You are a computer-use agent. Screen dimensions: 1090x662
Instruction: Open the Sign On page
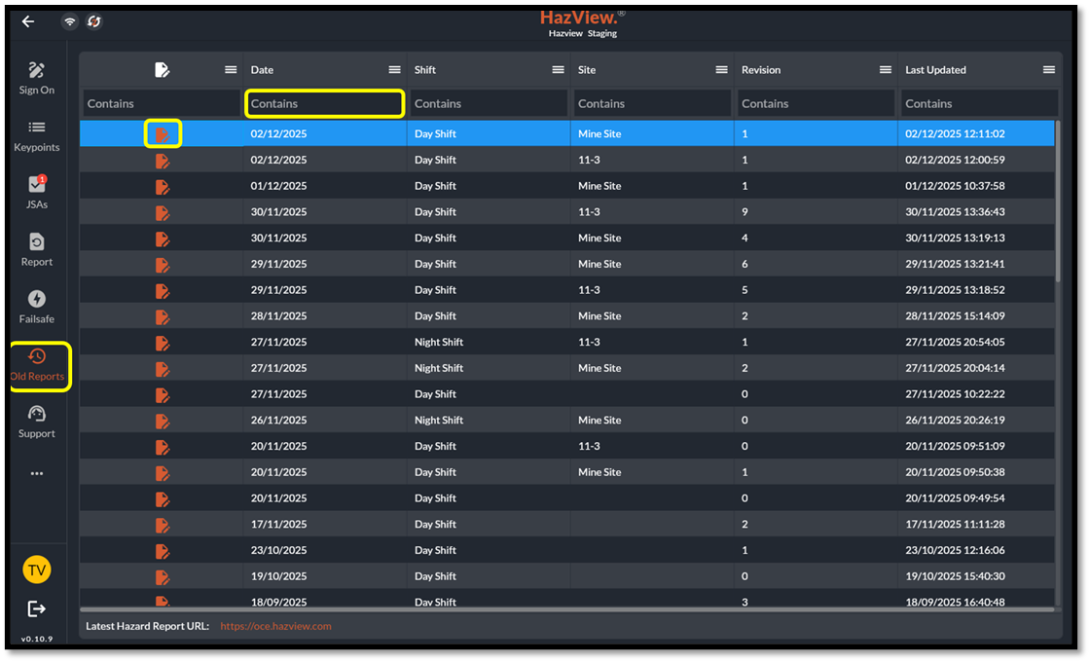37,78
